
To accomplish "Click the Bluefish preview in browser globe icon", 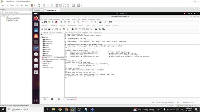I will point(100,22).
